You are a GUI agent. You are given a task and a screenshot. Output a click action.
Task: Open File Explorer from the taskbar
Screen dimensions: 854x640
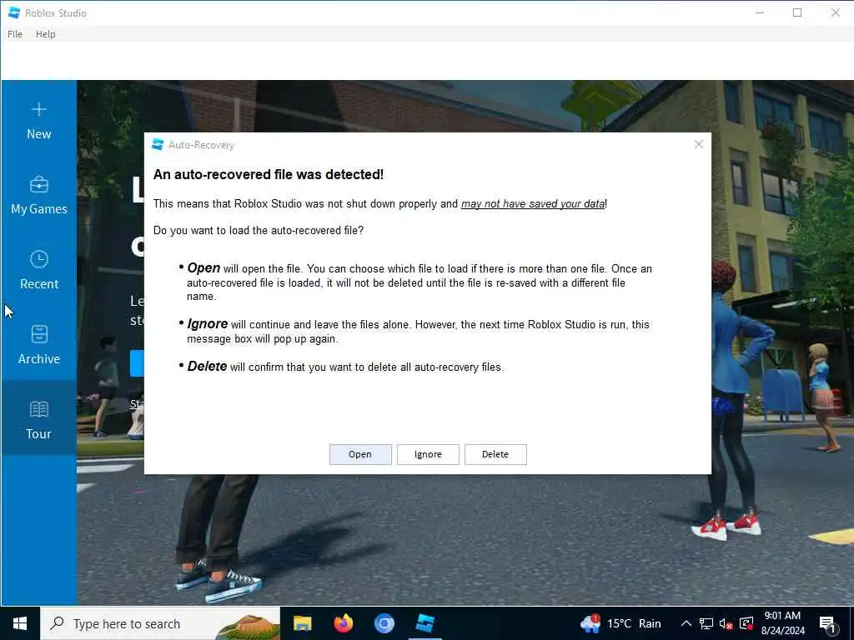click(302, 623)
